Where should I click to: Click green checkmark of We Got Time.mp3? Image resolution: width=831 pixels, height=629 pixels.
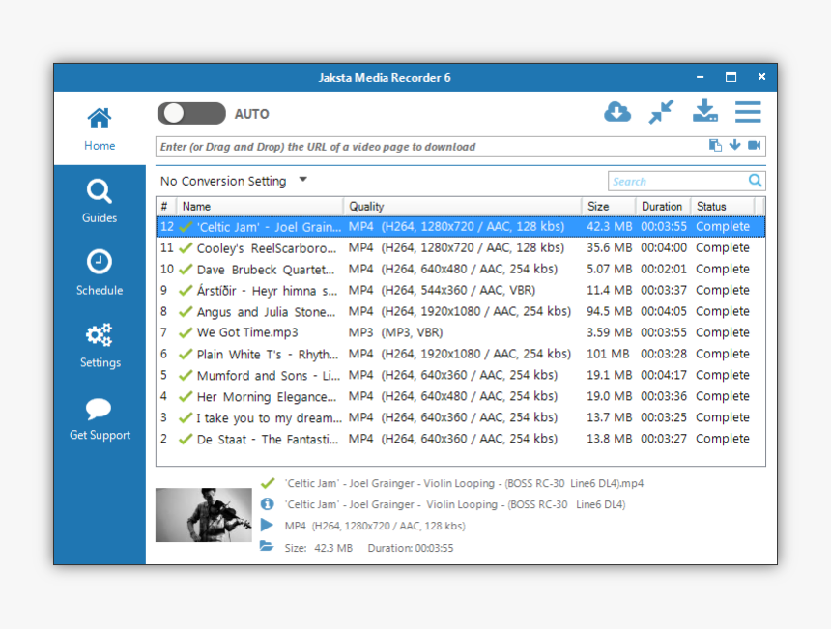coord(185,332)
